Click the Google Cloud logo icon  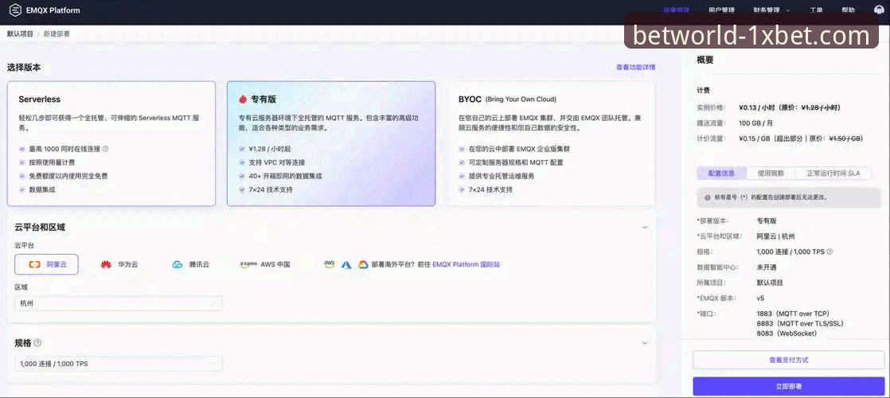coord(363,264)
